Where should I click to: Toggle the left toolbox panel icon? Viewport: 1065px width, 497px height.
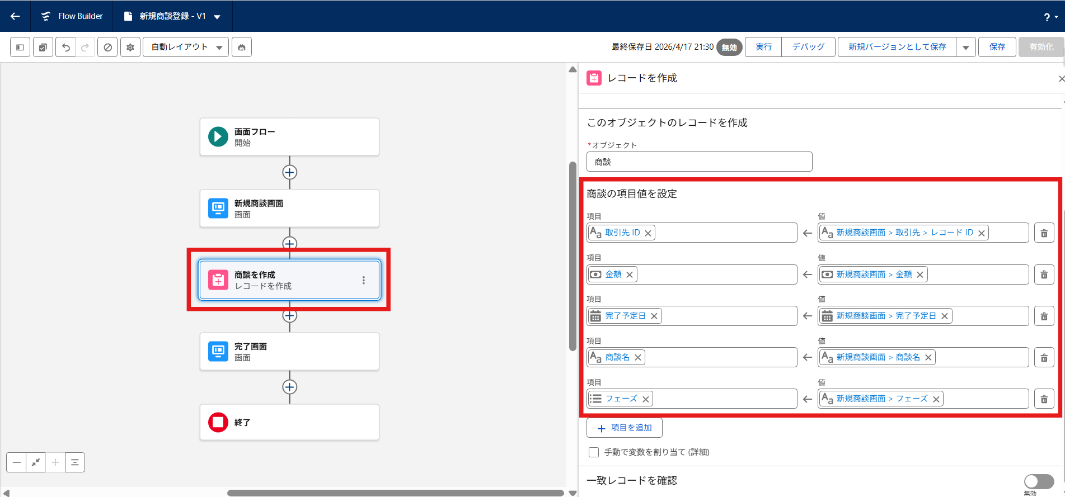point(20,47)
